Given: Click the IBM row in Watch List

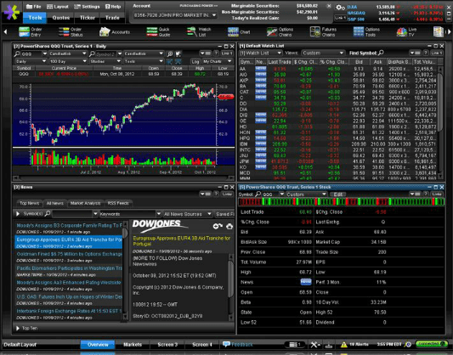Looking at the screenshot, I should click(338, 144).
